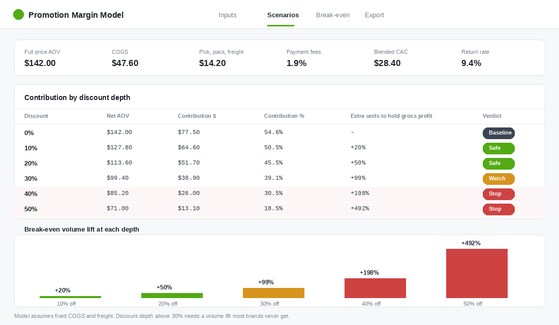Click the red 40% off chart bar
Viewport: 559px width, 325px height.
click(375, 288)
